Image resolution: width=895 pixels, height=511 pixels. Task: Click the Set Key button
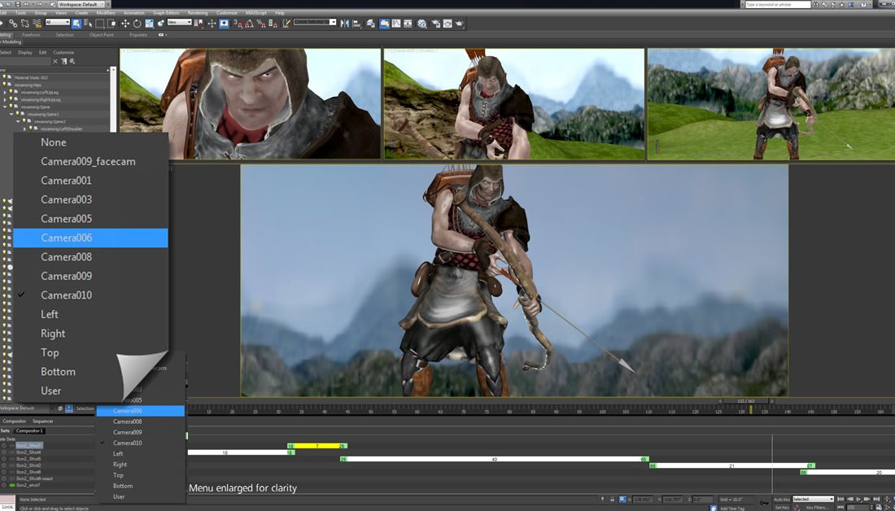781,507
